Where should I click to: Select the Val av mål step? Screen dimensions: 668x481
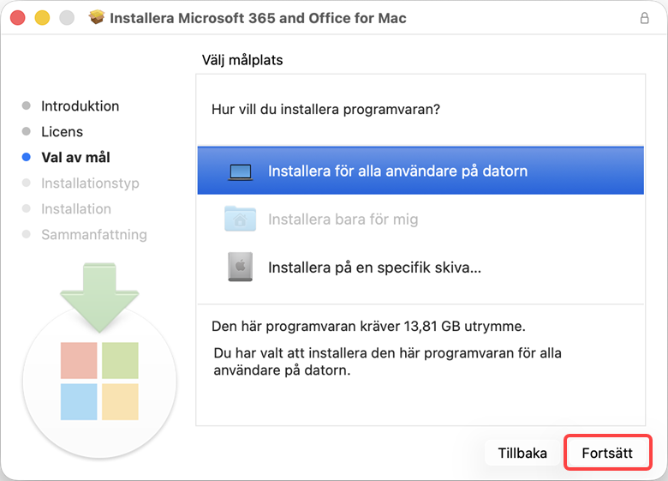[x=75, y=158]
